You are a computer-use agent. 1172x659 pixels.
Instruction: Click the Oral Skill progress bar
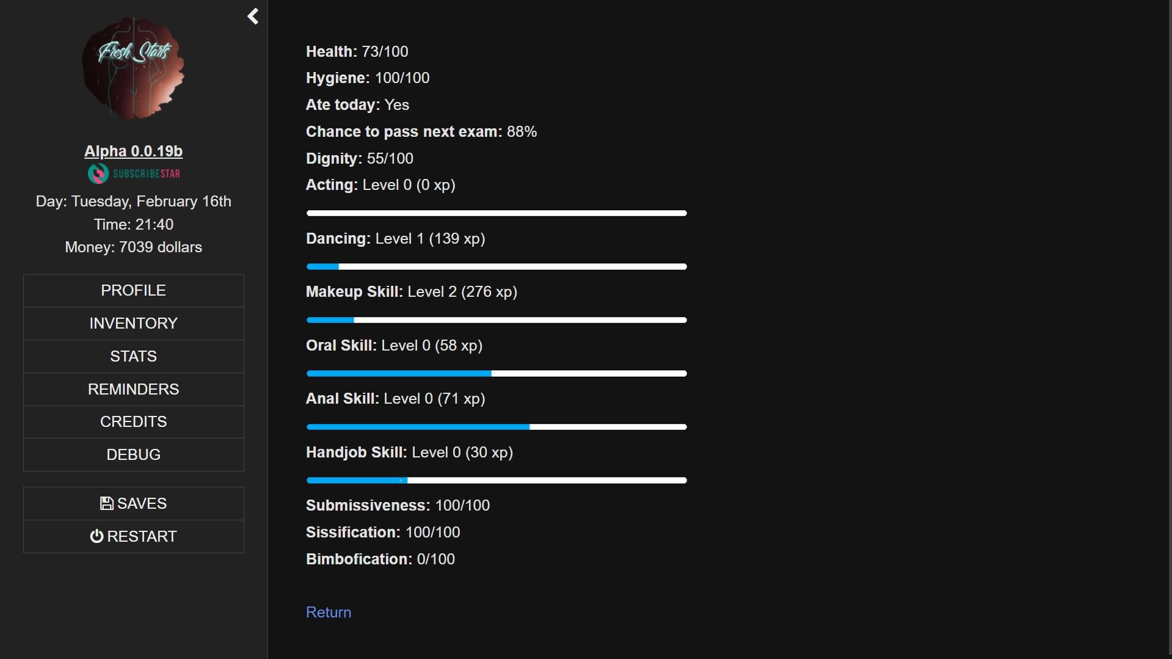pos(496,373)
